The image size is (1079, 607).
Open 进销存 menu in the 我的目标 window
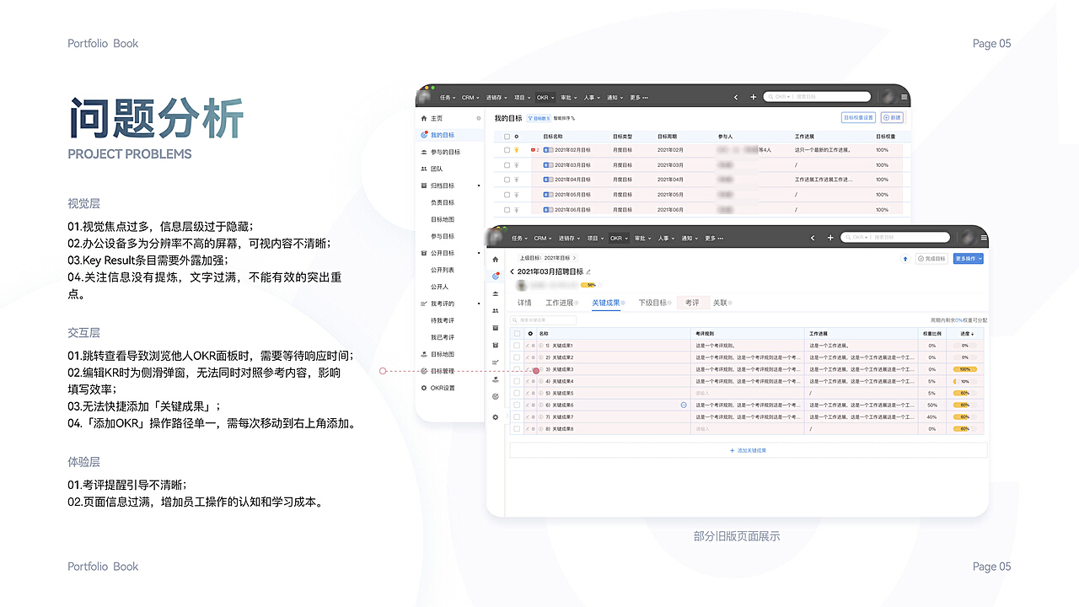pos(497,97)
